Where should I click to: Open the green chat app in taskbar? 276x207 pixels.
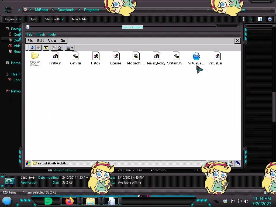point(48,201)
